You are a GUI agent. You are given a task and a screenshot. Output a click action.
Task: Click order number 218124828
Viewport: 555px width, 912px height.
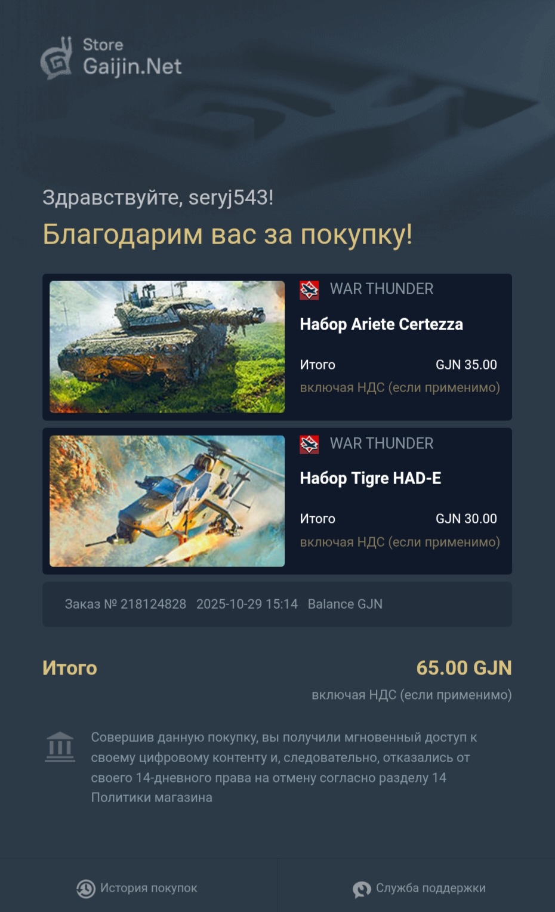pos(153,604)
